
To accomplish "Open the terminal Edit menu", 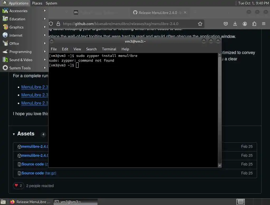I will point(65,49).
